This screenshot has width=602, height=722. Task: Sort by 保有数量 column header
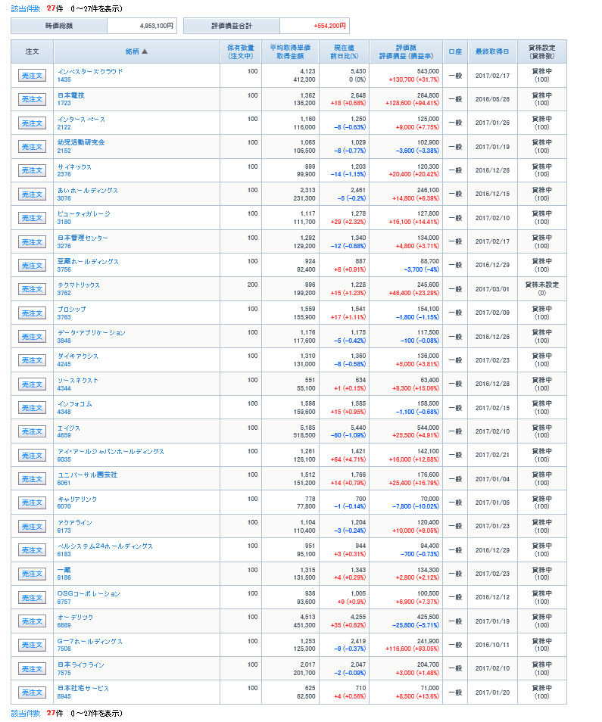point(241,48)
